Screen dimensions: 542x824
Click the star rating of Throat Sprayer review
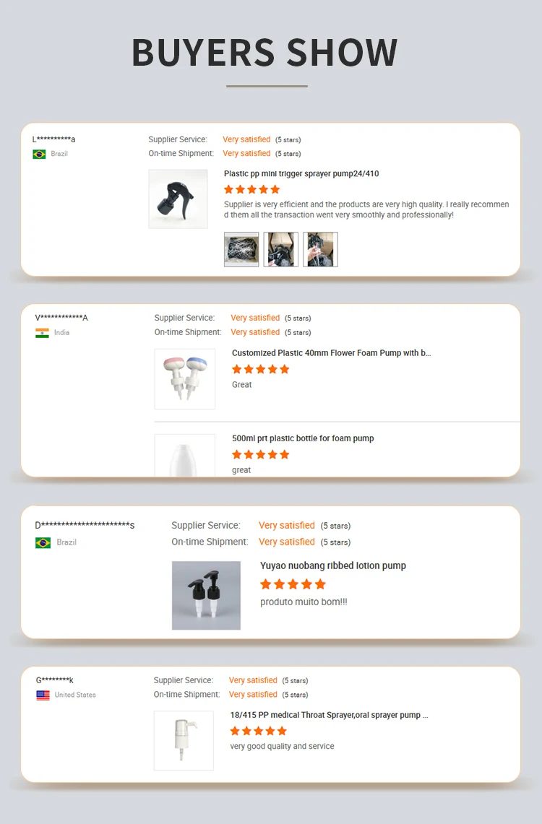coord(258,731)
